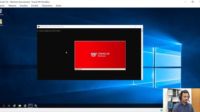Launch Internet Explorer from the taskbar

tap(14, 106)
